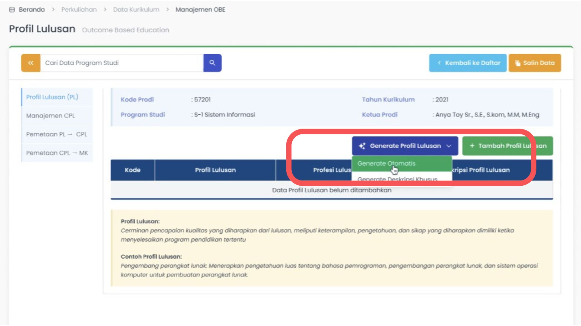Click the Beranda breadcrumb link
Screen dimensions: 581x326
pyautogui.click(x=31, y=10)
